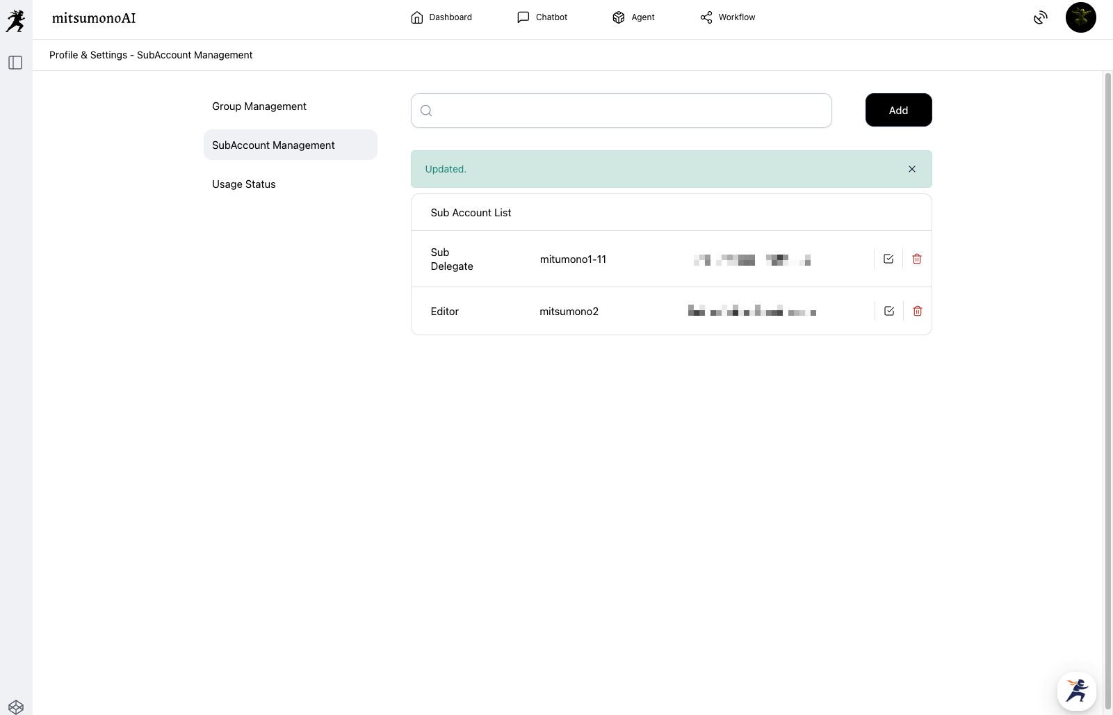The width and height of the screenshot is (1113, 715).
Task: Select Group Management in settings menu
Action: pyautogui.click(x=259, y=106)
